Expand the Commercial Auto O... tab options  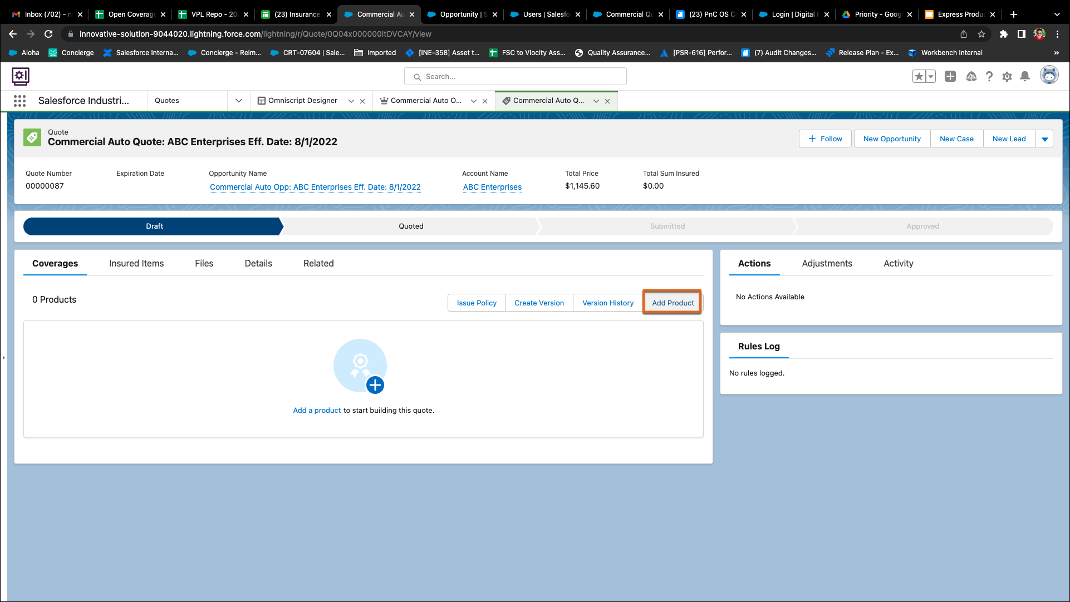[474, 101]
